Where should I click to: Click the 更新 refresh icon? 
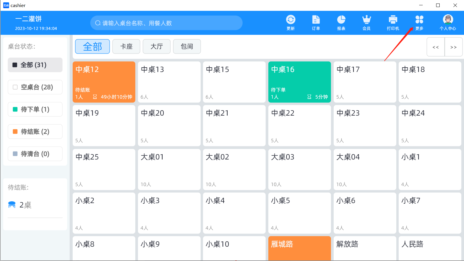[x=291, y=20]
